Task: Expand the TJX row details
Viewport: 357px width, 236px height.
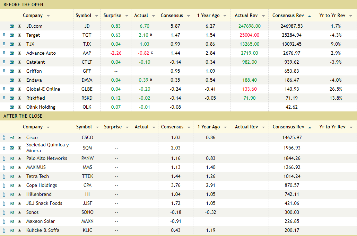Action: coord(19,44)
